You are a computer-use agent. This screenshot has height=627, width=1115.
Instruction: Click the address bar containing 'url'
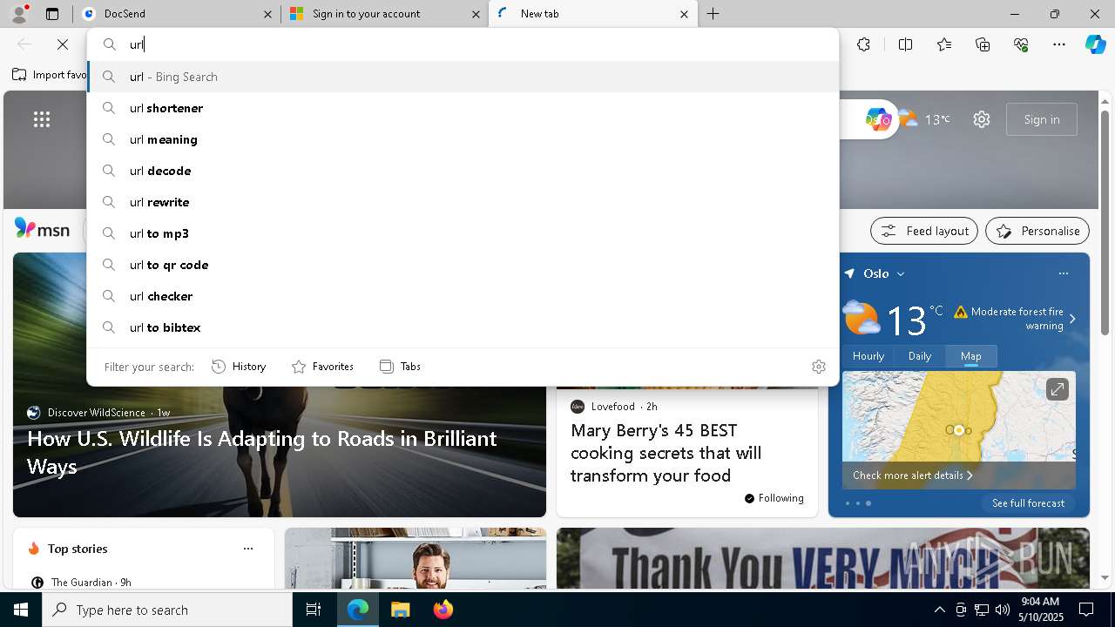pos(463,44)
